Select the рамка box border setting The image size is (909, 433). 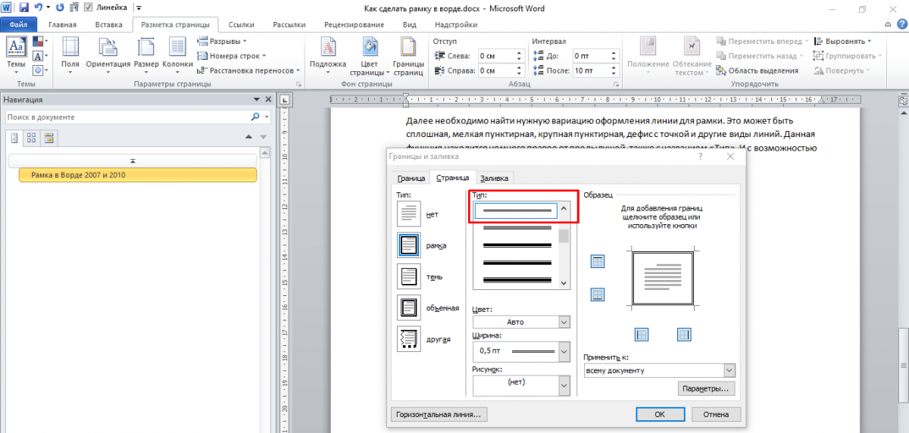pos(408,245)
